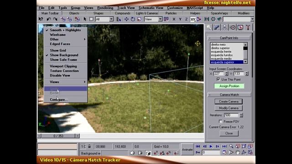Viewport: 292px width, 164px height.
Task: Click the Time Configuration icon
Action: click(x=224, y=153)
